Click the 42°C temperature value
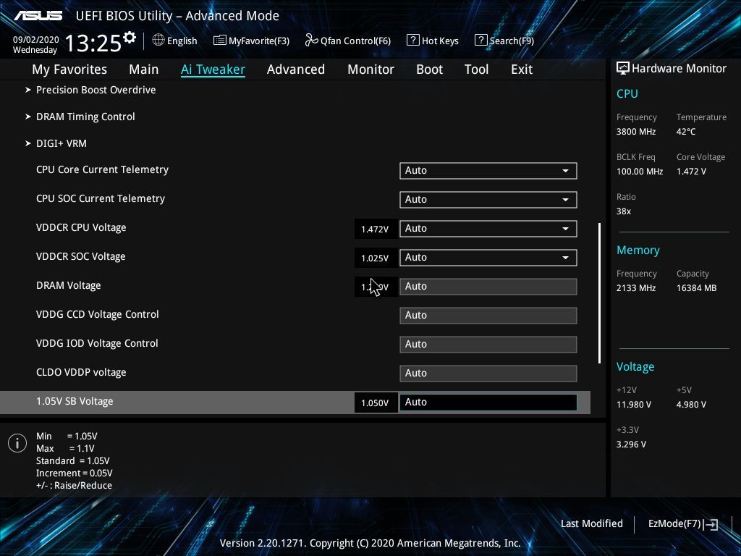Viewport: 741px width, 556px height. click(x=686, y=132)
